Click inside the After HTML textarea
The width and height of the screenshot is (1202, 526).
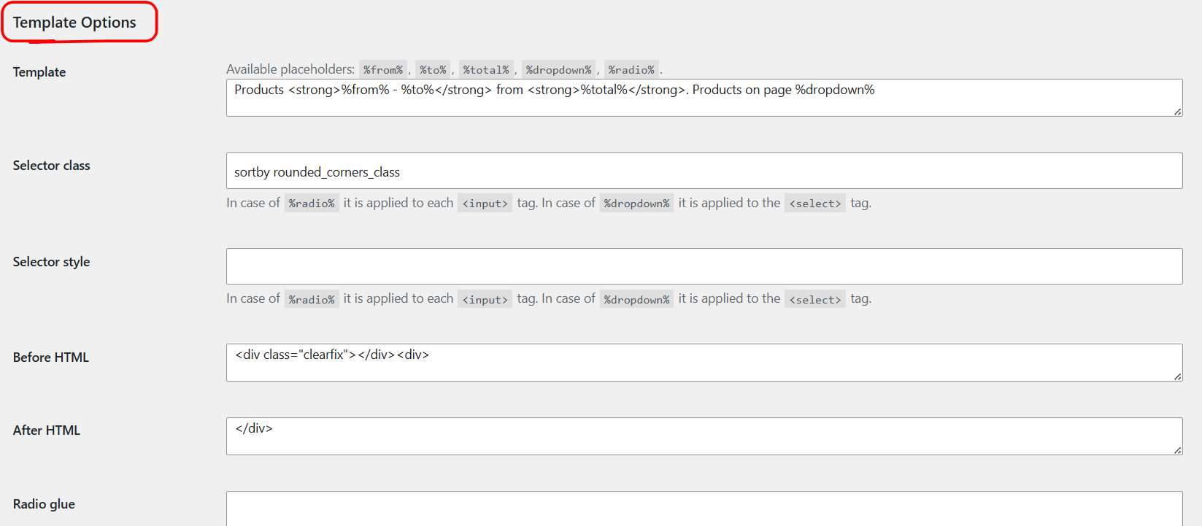[x=704, y=436]
